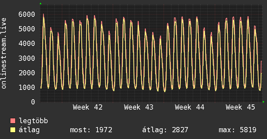Image resolution: width=267 pixels, height=139 pixels.
Task: Select the 4000 y-axis tick label
Action: coord(27,43)
